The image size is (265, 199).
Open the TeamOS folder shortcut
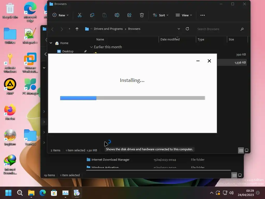tap(30, 137)
